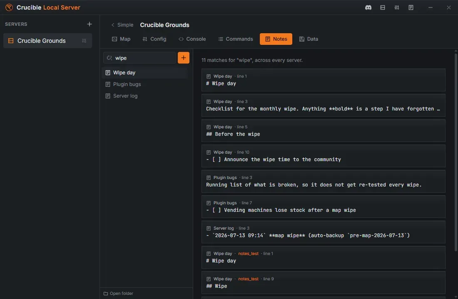This screenshot has height=299, width=458.
Task: Switch to the Config tab
Action: [x=154, y=39]
